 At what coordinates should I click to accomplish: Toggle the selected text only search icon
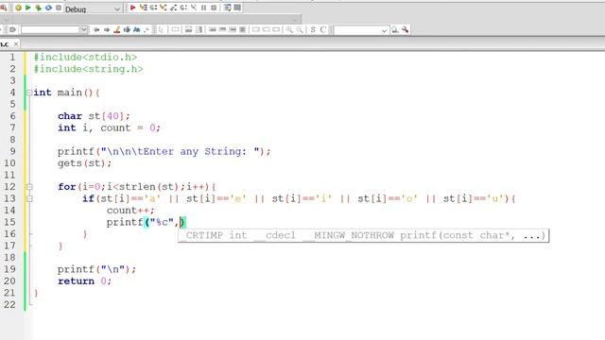tap(127, 29)
